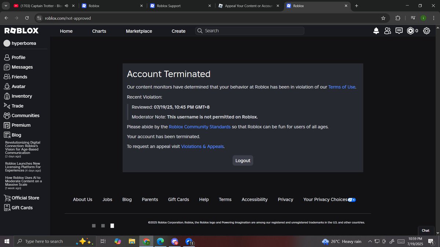Switch to the Roblox Support tab
This screenshot has height=247, width=440.
click(x=181, y=6)
